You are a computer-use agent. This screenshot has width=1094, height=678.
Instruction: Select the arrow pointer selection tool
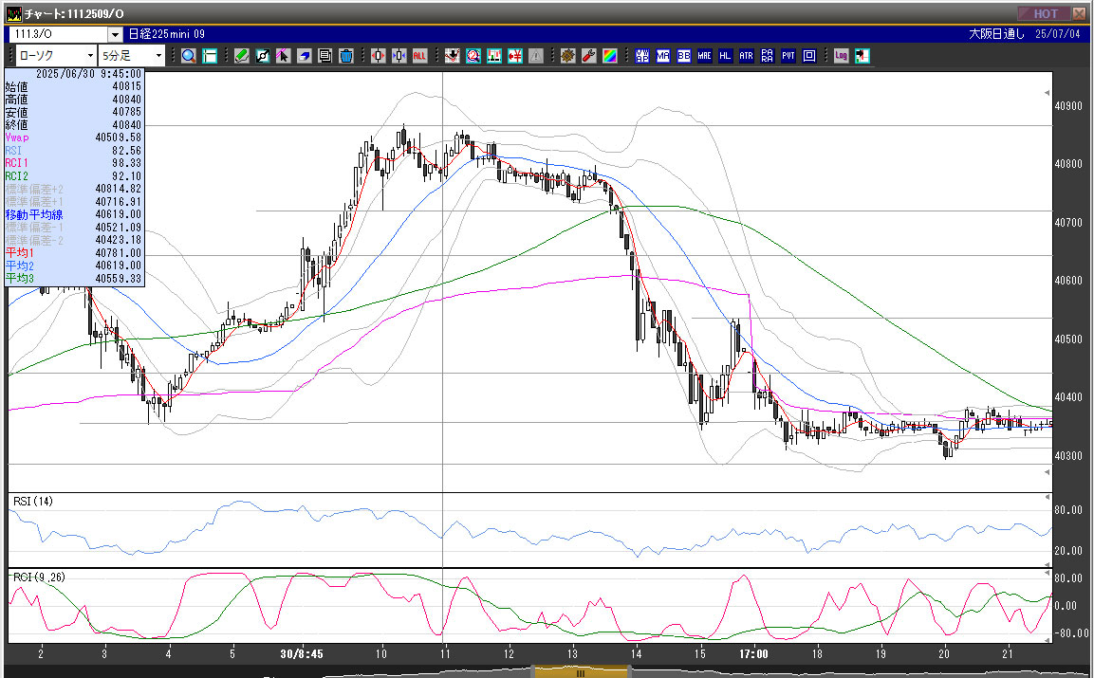[x=283, y=56]
